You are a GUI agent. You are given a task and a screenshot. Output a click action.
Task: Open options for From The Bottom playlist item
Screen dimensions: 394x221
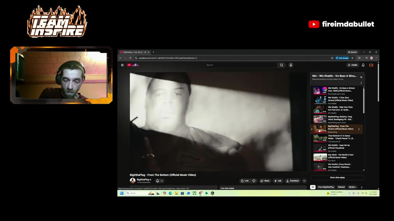click(359, 129)
